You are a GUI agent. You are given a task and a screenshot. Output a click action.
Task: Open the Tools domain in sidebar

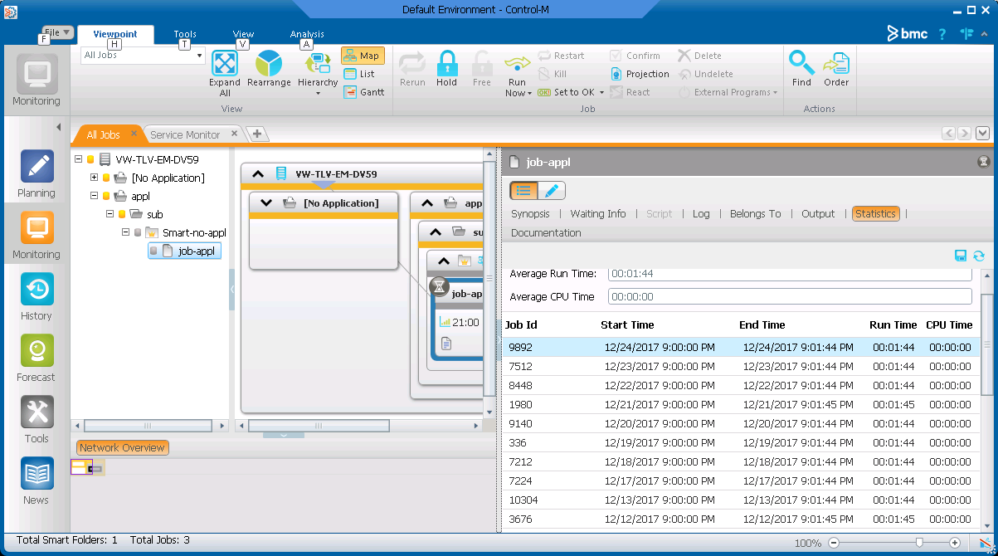37,421
